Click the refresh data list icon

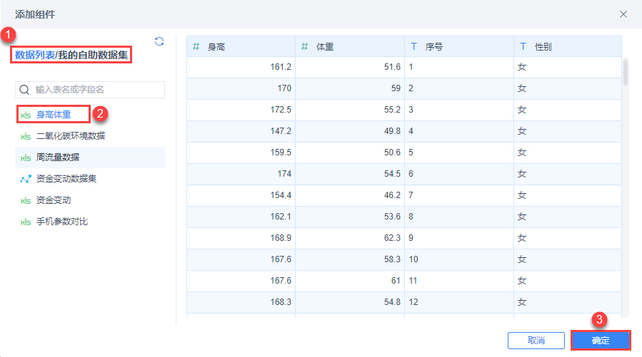[x=159, y=41]
